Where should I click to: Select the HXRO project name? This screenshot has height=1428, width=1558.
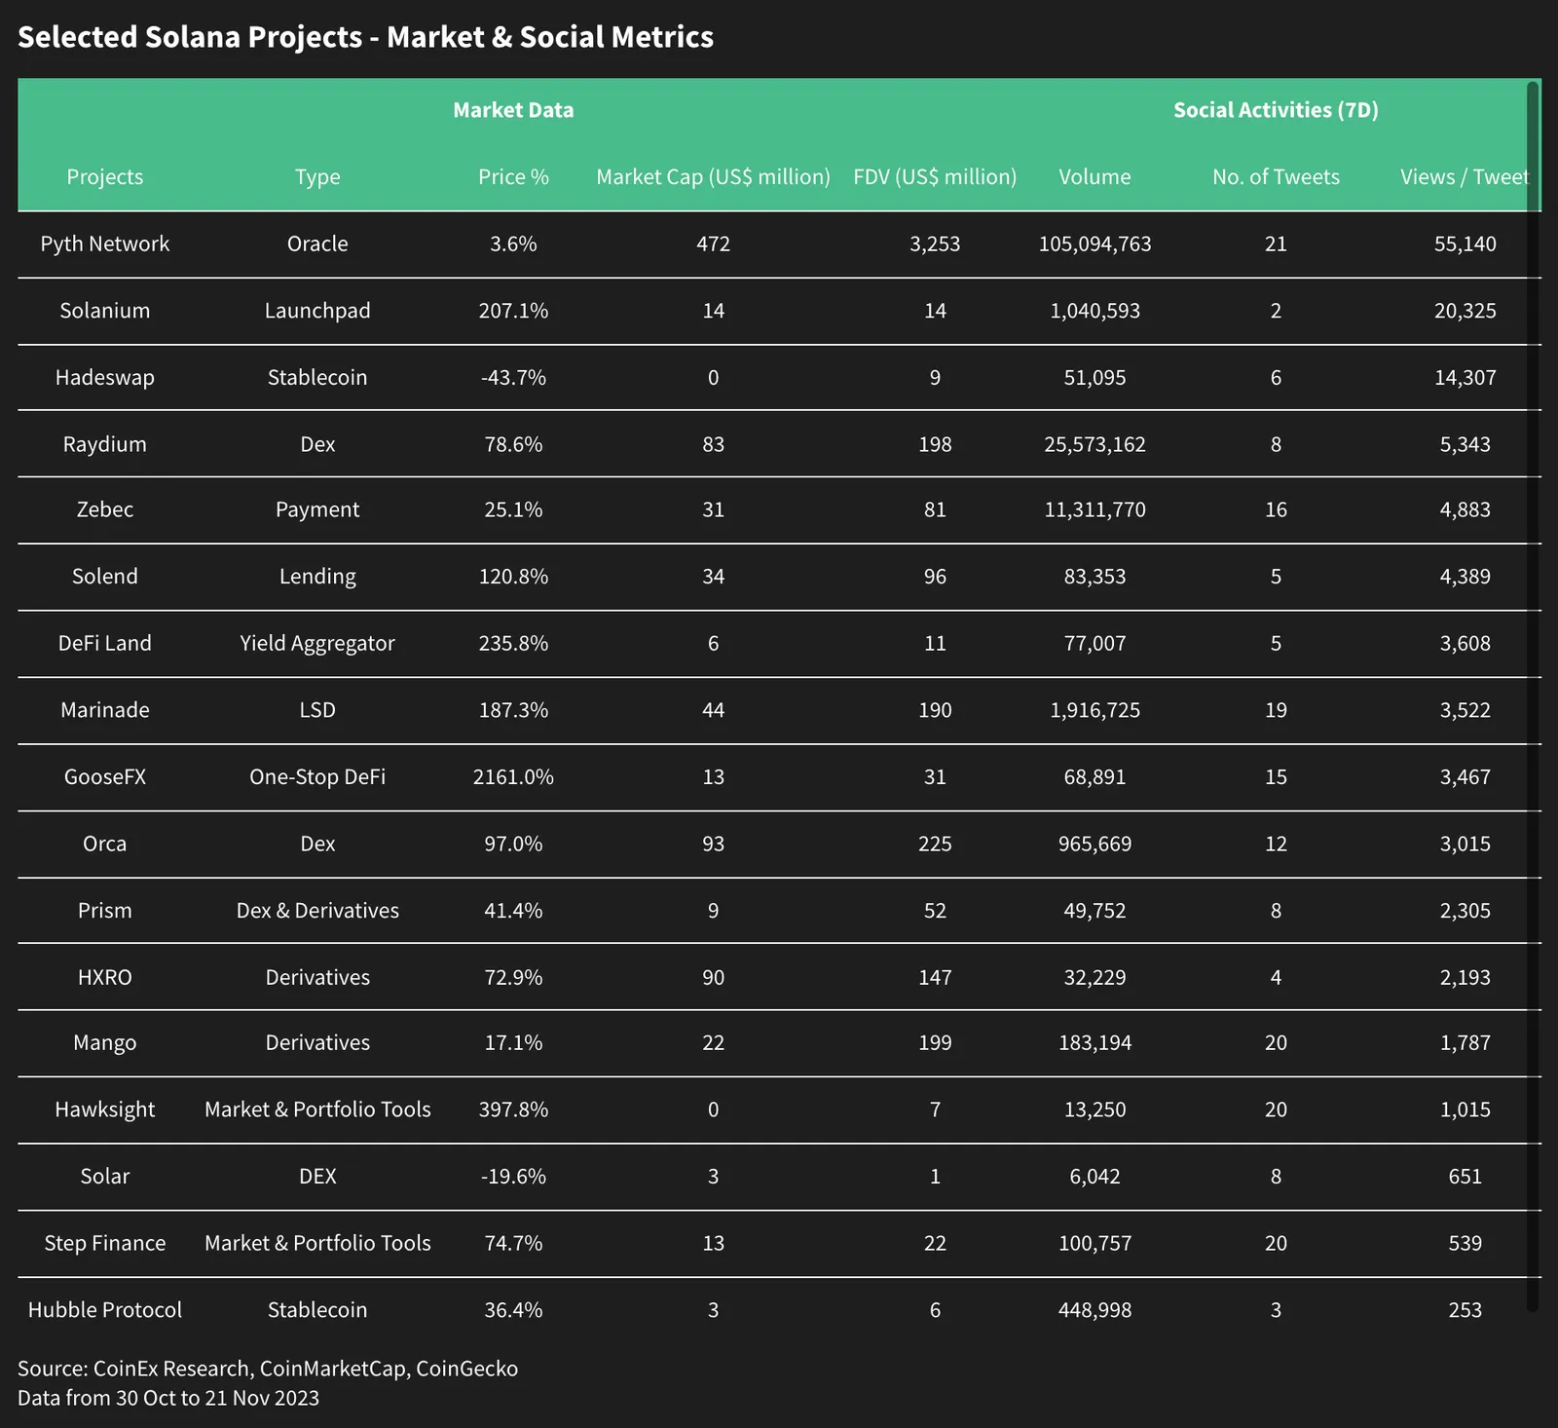[x=105, y=977]
